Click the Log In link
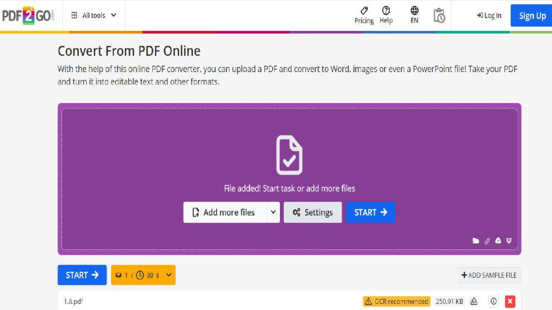 click(x=489, y=15)
